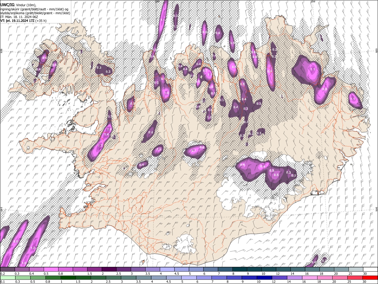Image resolution: width=378 pixels, height=284 pixels.
Task: Select lower legend swatch between 0.1 and 0.3
Action: (x=8, y=278)
